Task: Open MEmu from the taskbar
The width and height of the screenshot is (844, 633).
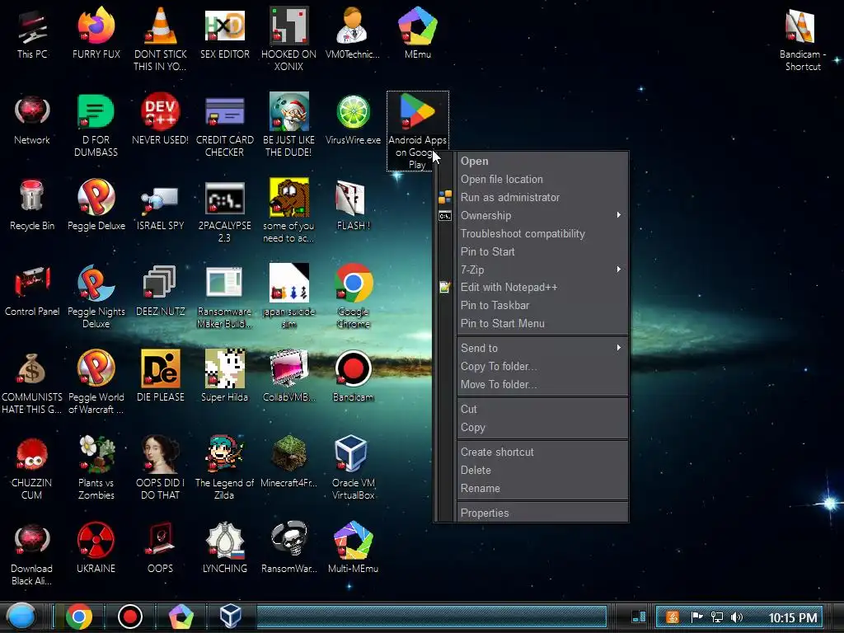Action: click(x=181, y=617)
